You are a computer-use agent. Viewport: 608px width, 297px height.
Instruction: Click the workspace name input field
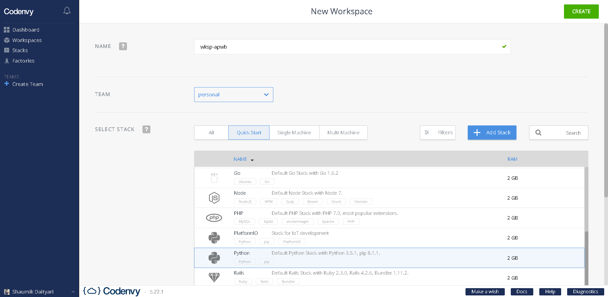pyautogui.click(x=348, y=46)
